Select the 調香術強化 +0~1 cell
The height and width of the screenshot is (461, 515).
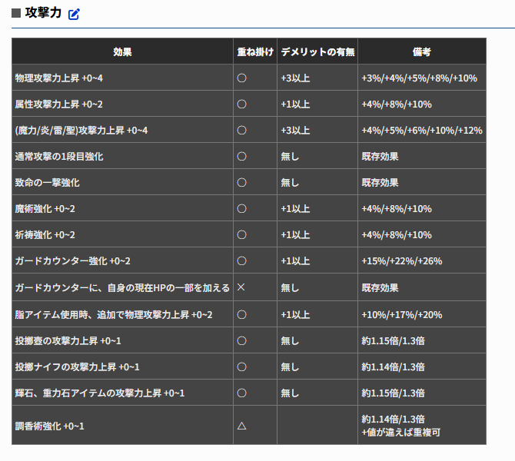tap(122, 426)
